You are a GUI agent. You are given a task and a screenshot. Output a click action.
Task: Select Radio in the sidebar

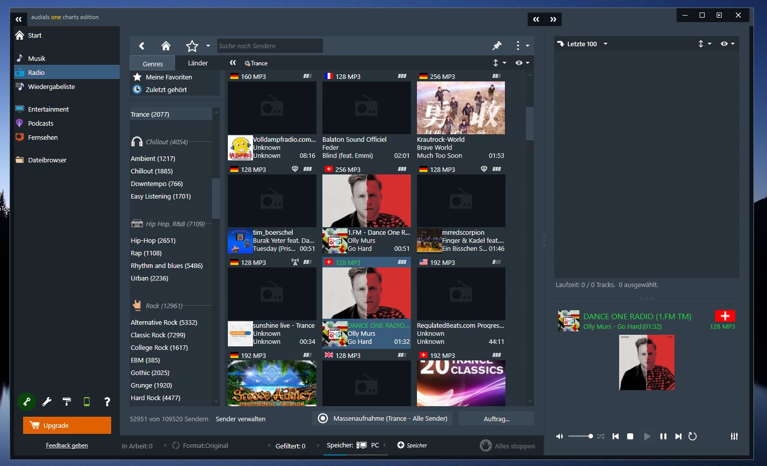[67, 72]
